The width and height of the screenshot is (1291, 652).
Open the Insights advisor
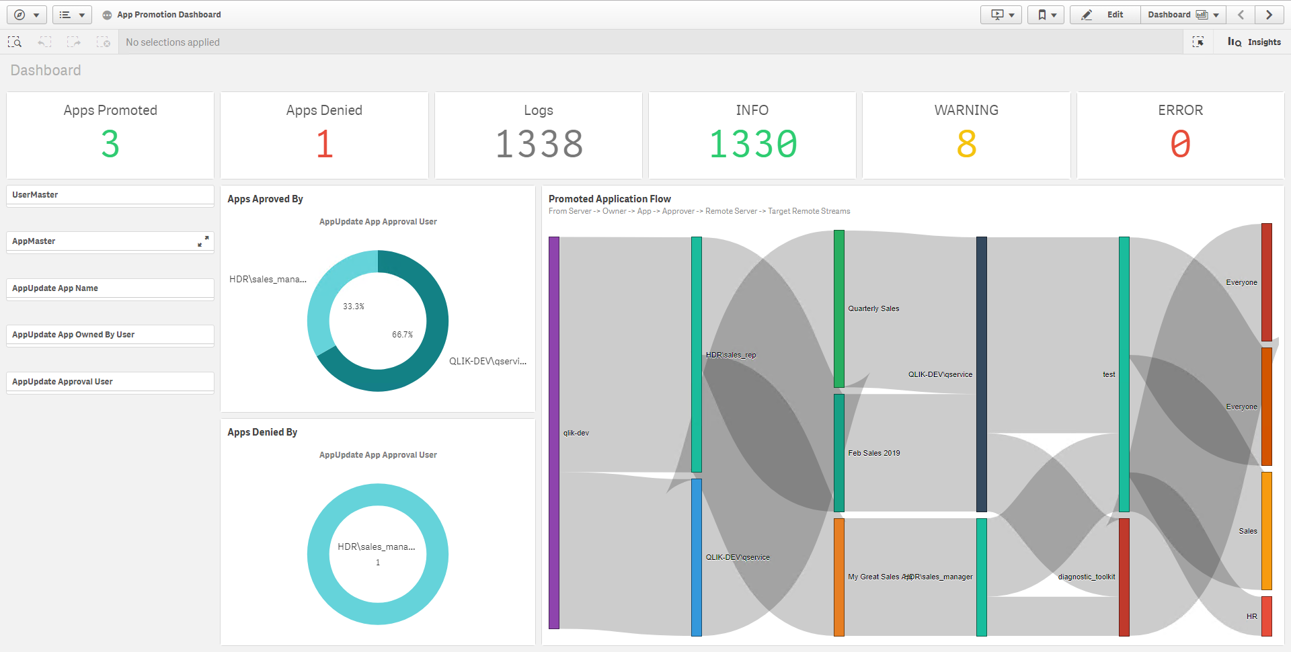point(1254,42)
